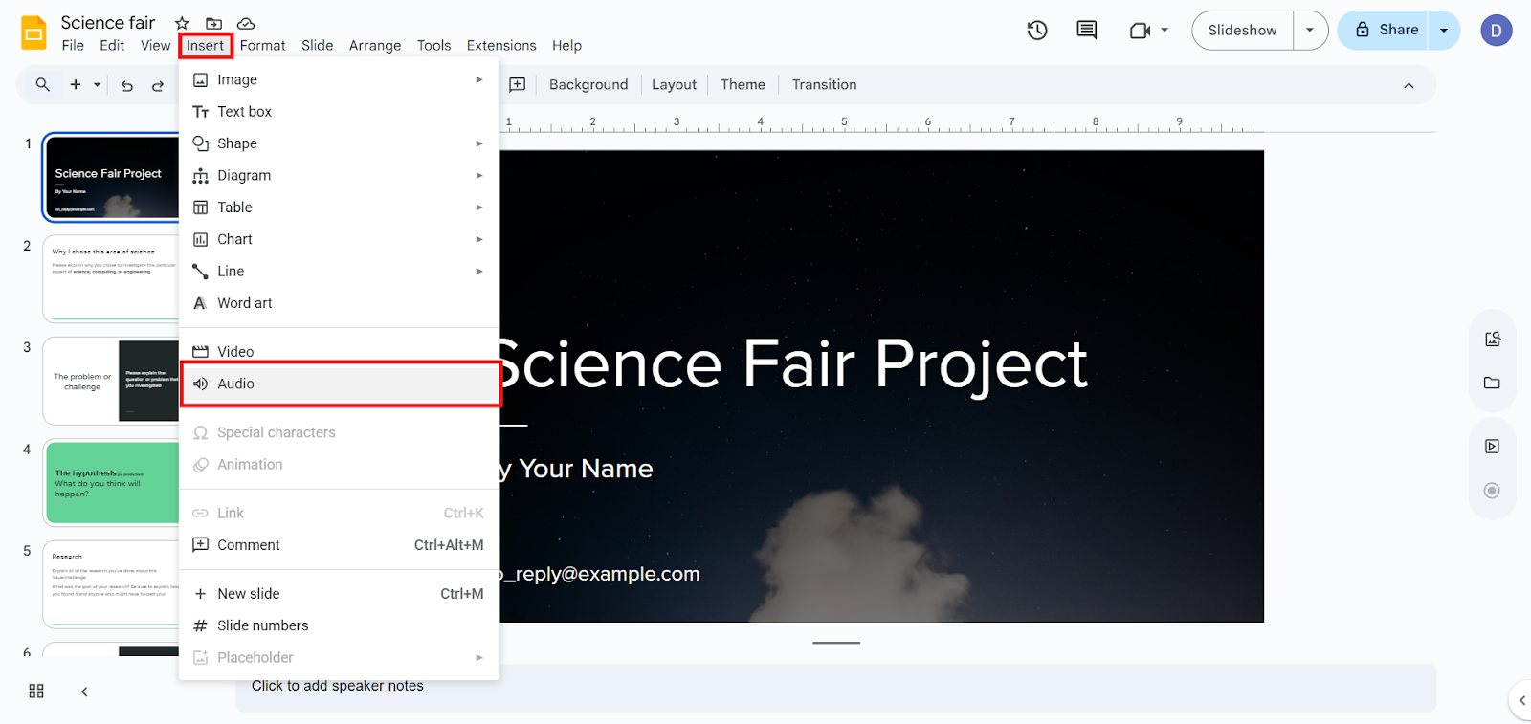Viewport: 1531px width, 724px height.
Task: Click the redo arrow icon
Action: coord(158,85)
